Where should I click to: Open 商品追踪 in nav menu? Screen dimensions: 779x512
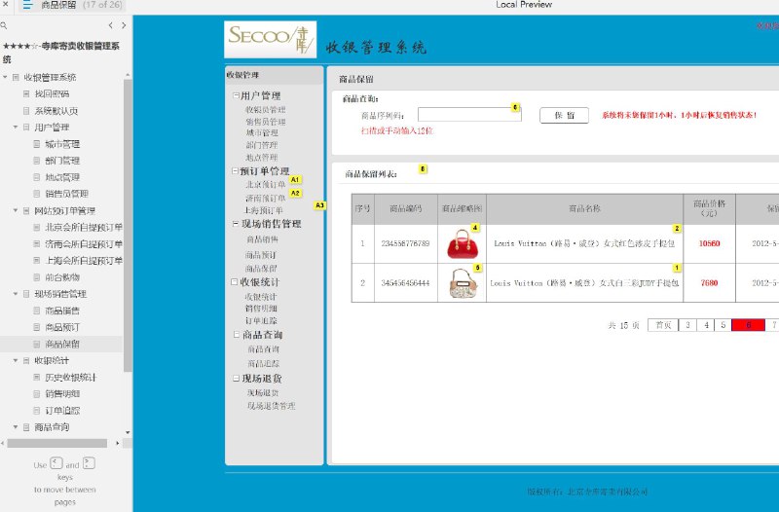(x=264, y=363)
